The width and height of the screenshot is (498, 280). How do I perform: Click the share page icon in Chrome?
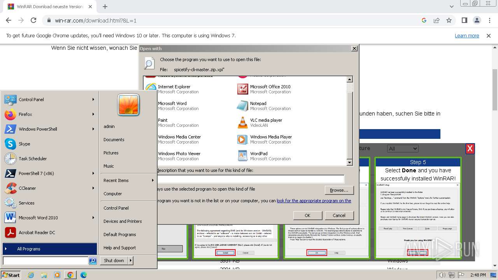437,20
